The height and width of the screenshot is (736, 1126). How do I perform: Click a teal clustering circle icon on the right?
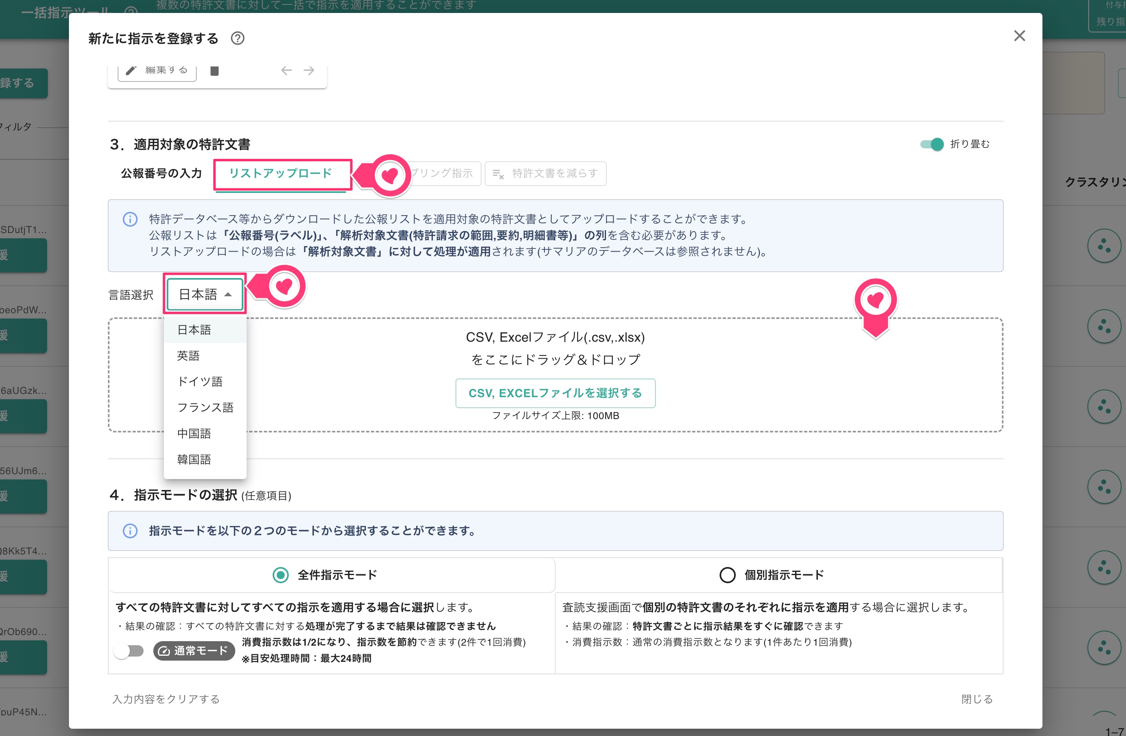1104,245
